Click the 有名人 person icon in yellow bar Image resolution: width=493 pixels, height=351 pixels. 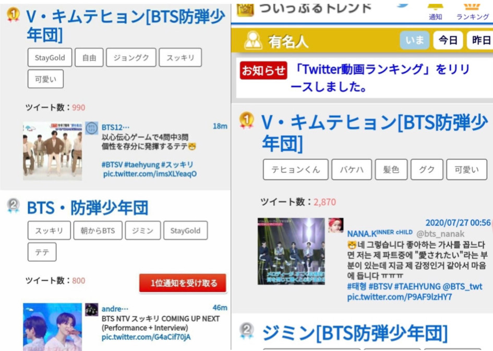click(254, 41)
